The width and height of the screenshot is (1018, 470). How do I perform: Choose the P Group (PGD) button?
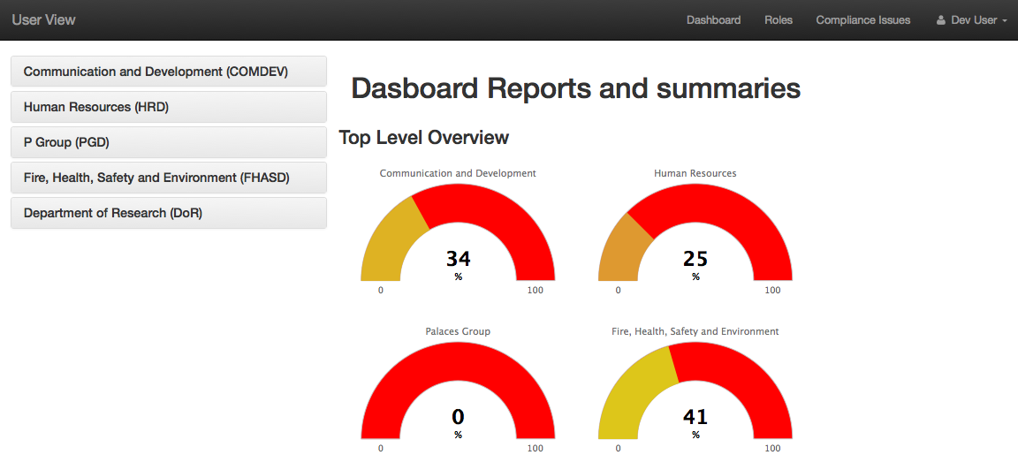coord(169,142)
